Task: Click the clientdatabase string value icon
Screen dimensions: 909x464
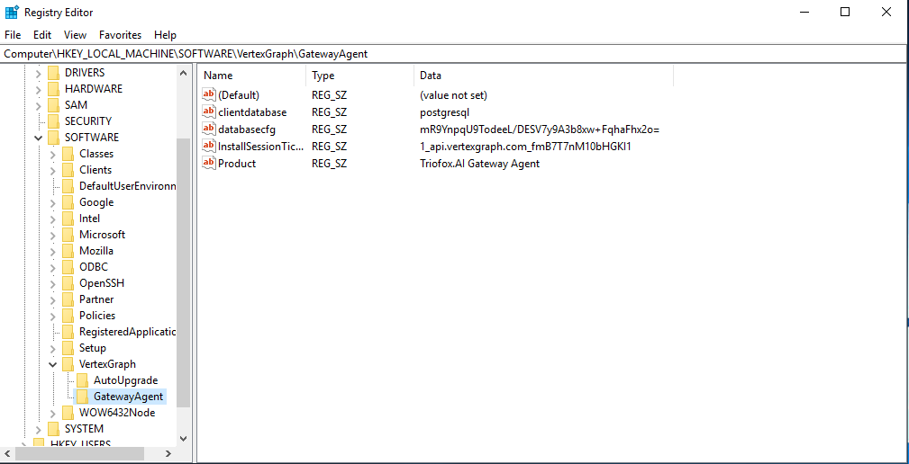Action: [x=209, y=112]
